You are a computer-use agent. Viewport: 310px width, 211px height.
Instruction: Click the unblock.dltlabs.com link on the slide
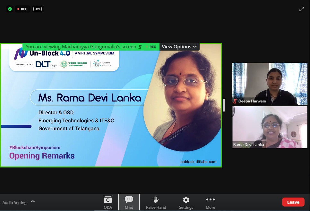pyautogui.click(x=198, y=162)
